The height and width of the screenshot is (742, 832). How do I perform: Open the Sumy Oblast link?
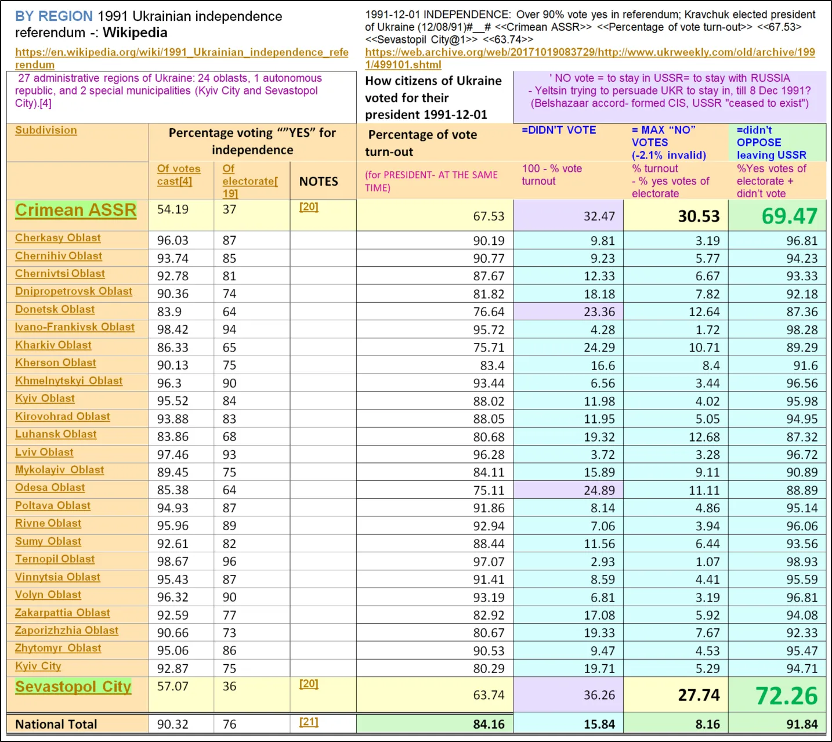click(x=48, y=541)
